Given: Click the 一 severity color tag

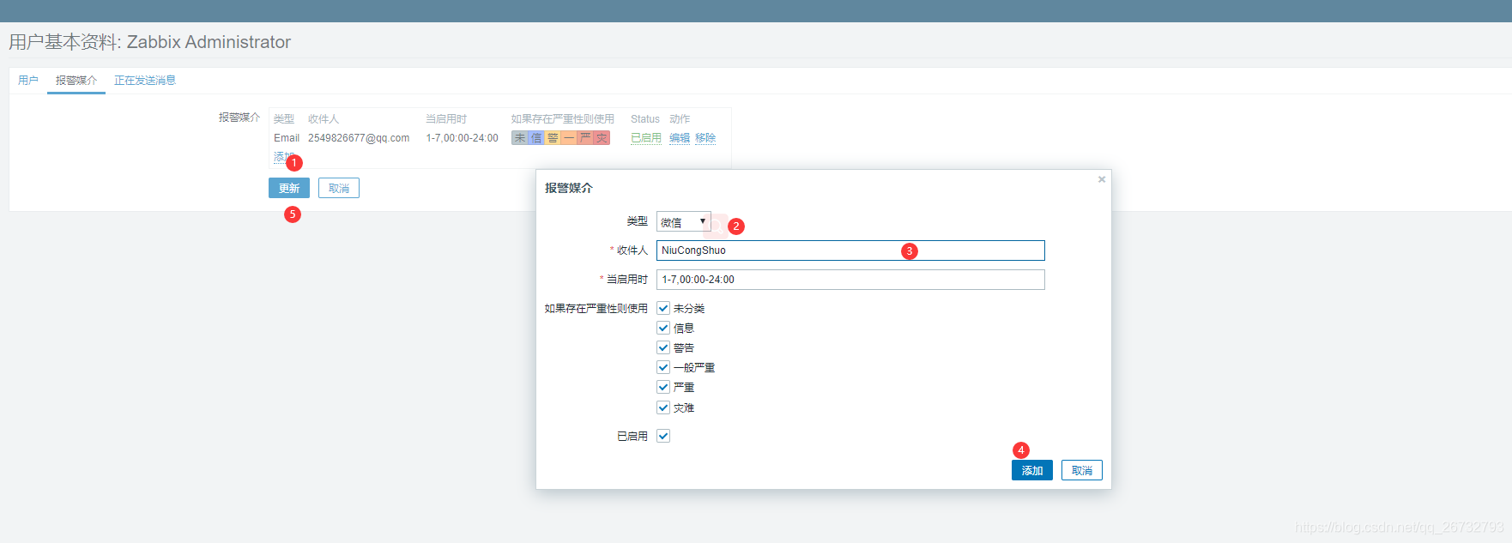Looking at the screenshot, I should coord(569,138).
